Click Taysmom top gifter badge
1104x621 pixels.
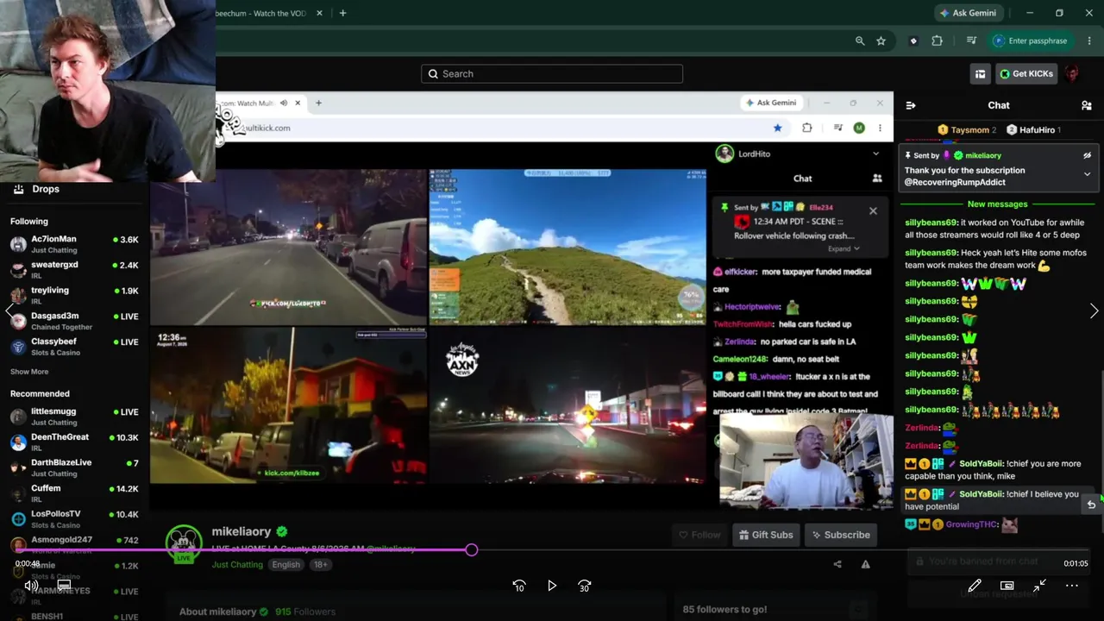coord(967,130)
